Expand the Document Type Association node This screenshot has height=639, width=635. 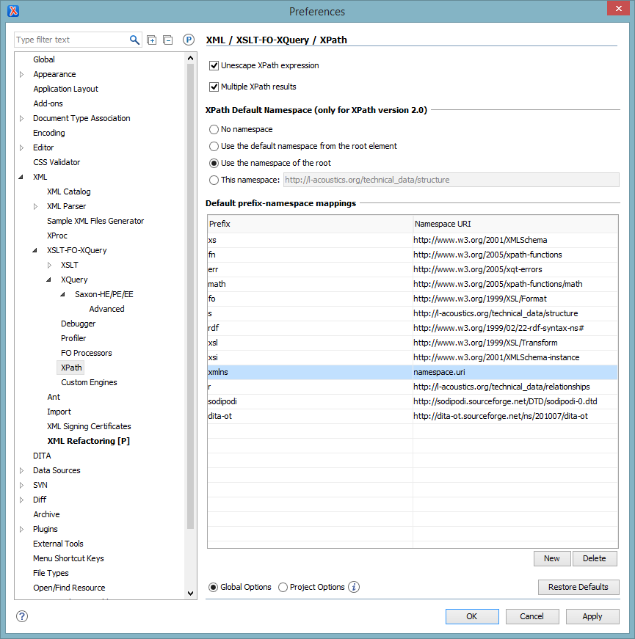[x=22, y=118]
